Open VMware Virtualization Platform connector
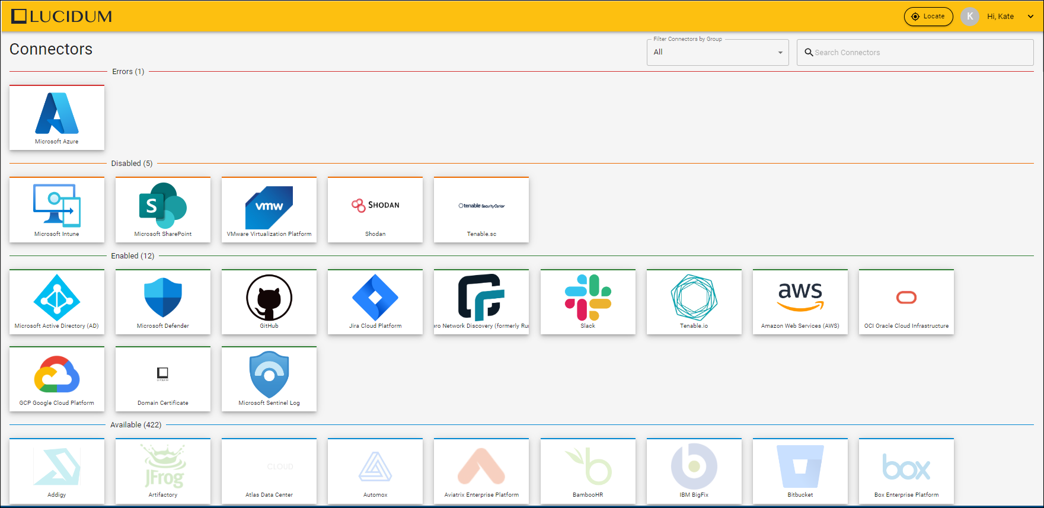This screenshot has height=508, width=1044. point(269,210)
